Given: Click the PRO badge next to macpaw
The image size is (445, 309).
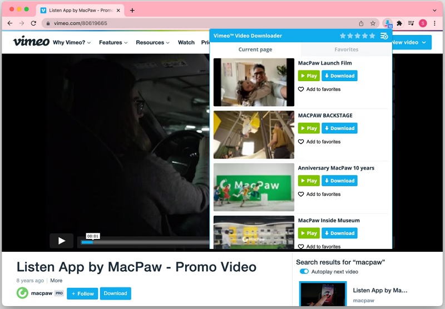Looking at the screenshot, I should pyautogui.click(x=59, y=293).
